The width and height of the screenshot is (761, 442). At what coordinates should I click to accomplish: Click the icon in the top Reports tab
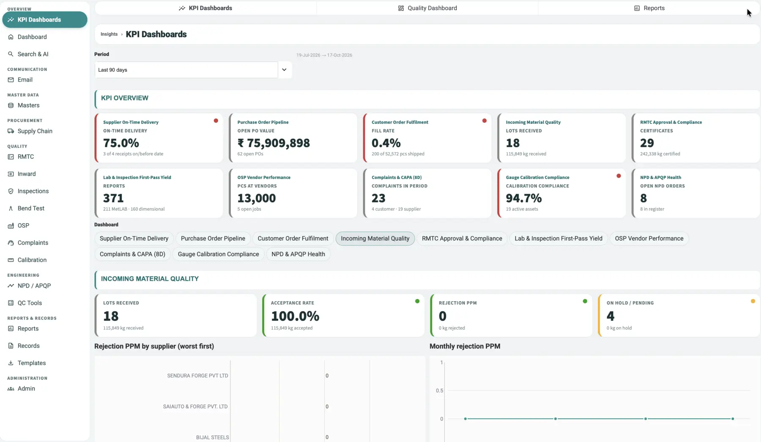click(x=637, y=8)
